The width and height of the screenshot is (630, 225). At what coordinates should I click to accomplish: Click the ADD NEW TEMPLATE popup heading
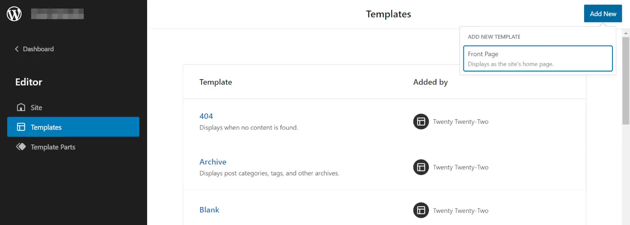494,37
